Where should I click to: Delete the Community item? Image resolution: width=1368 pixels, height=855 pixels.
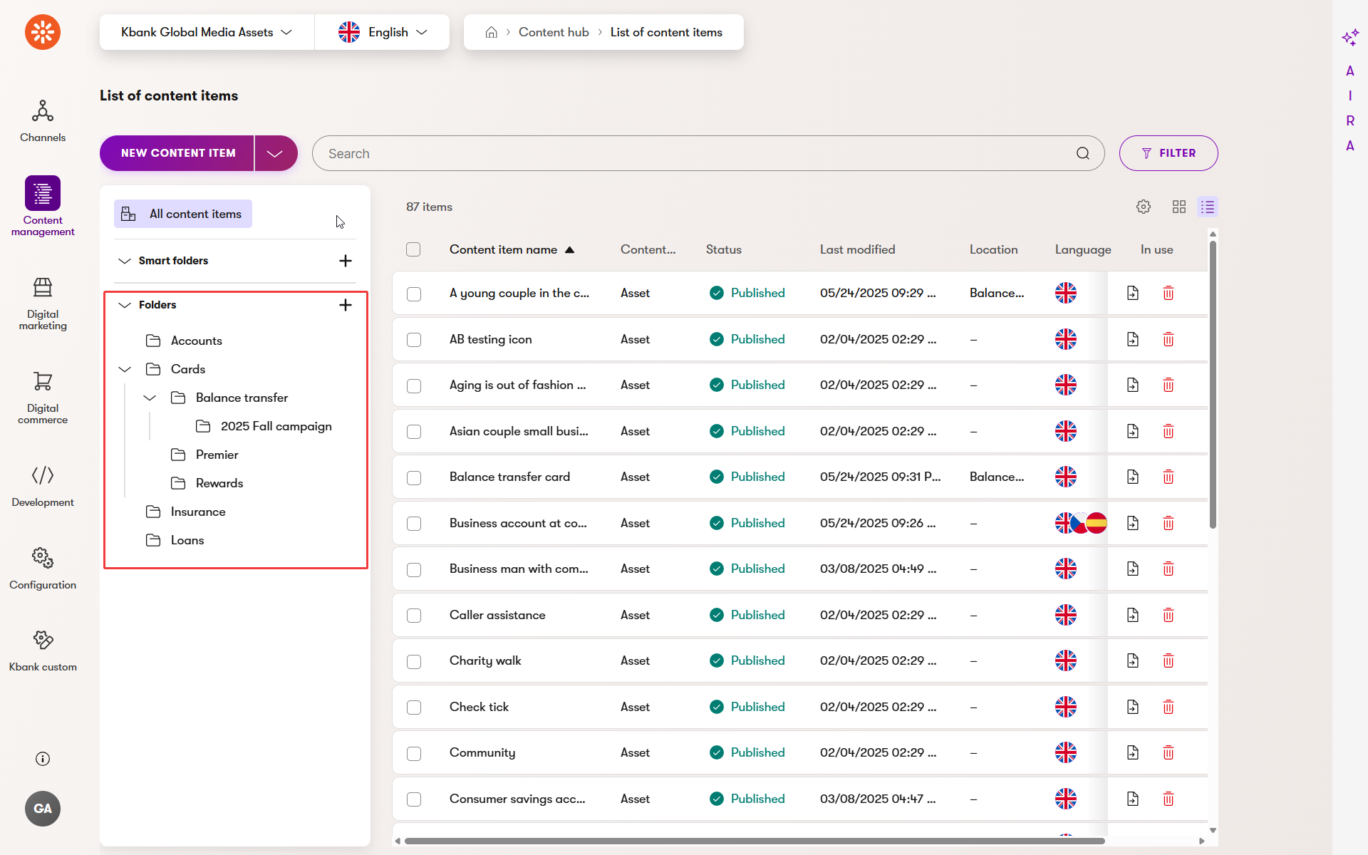coord(1168,752)
